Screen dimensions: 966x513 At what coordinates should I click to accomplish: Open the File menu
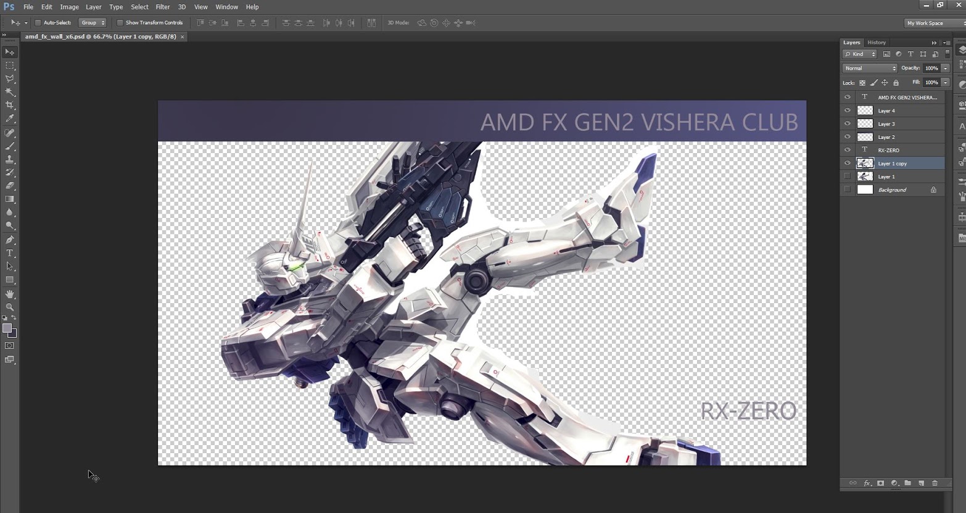click(28, 7)
